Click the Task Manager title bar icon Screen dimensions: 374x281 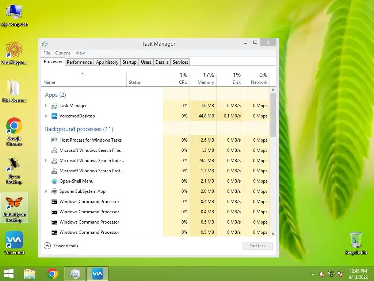click(45, 44)
